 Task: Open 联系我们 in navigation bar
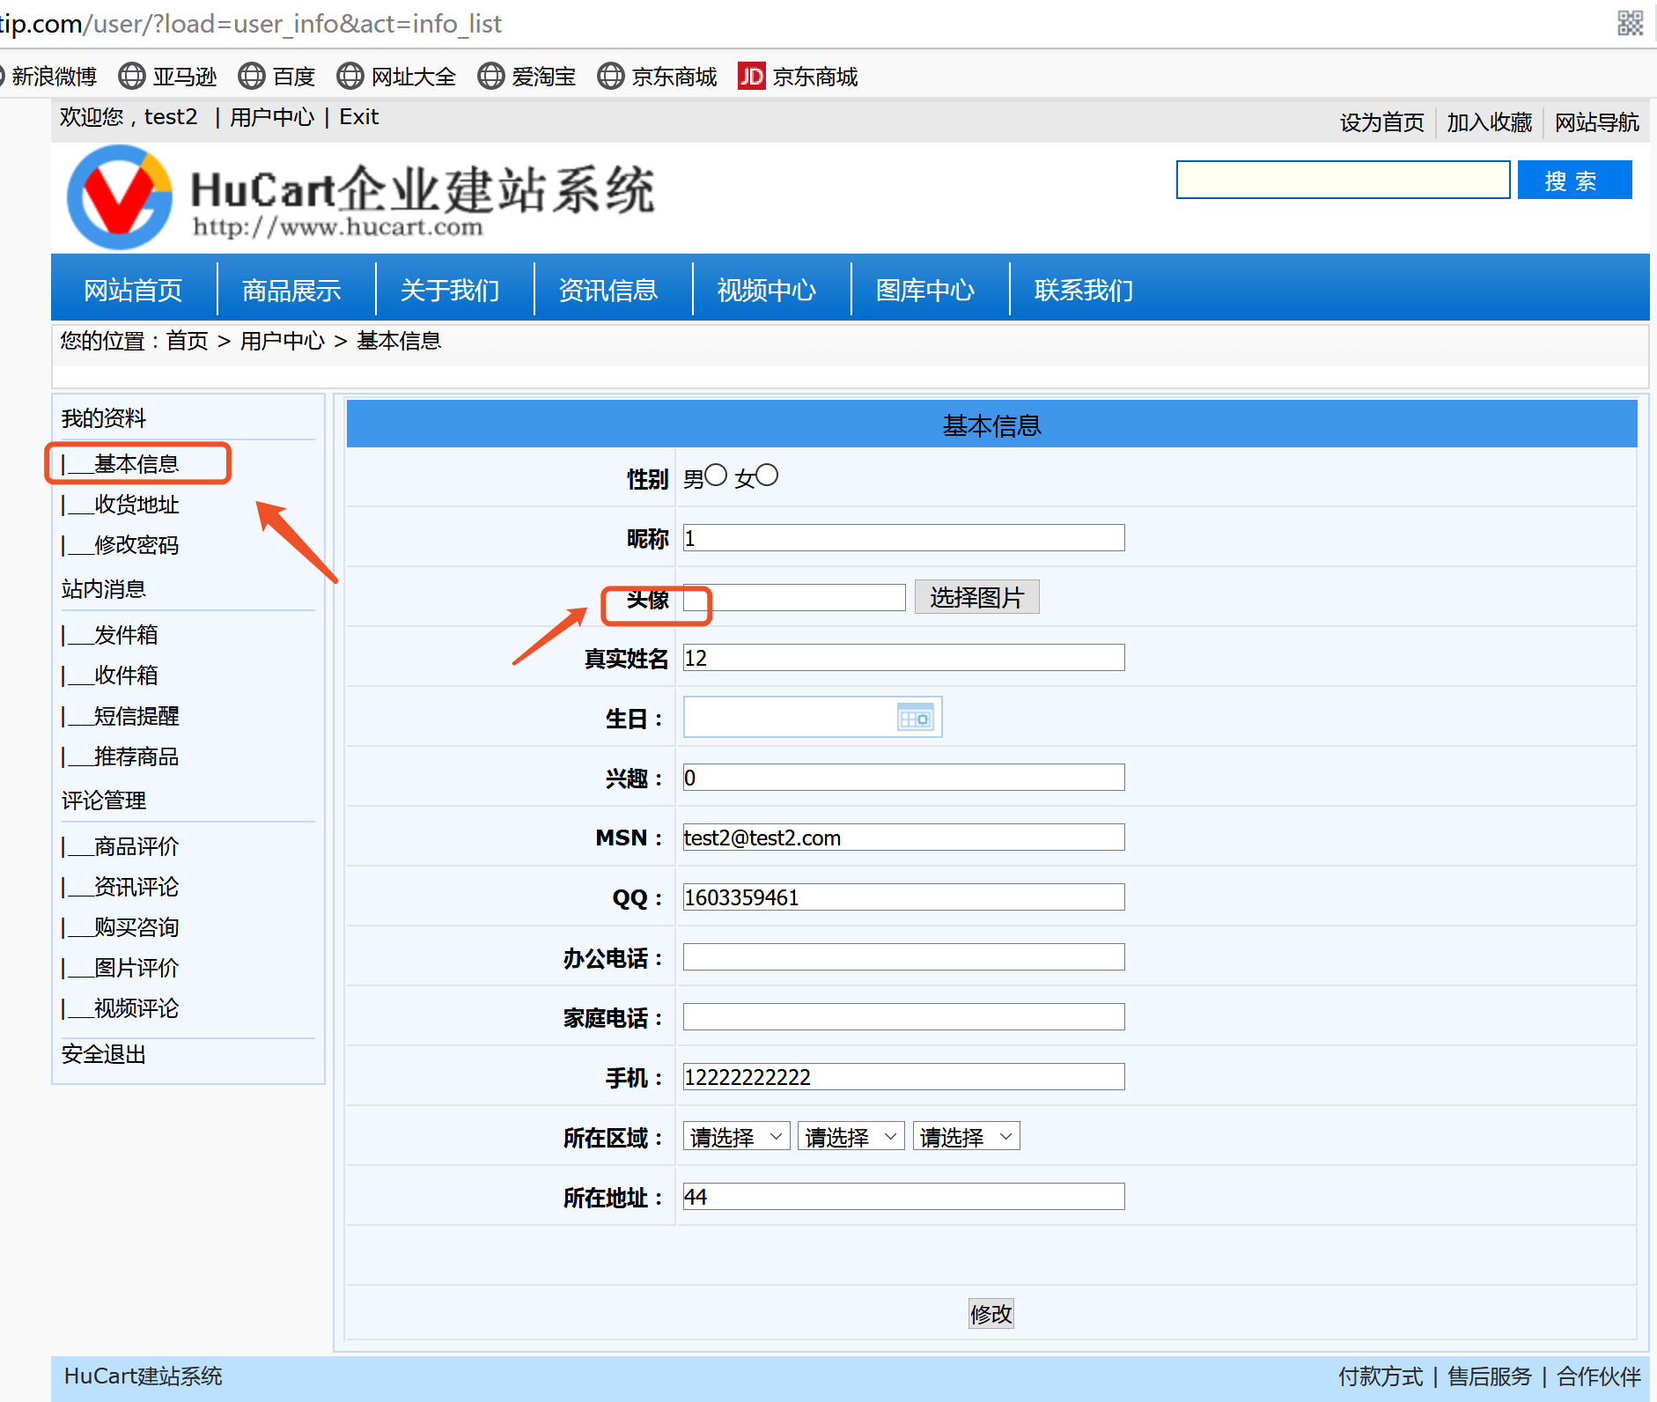coord(1084,290)
